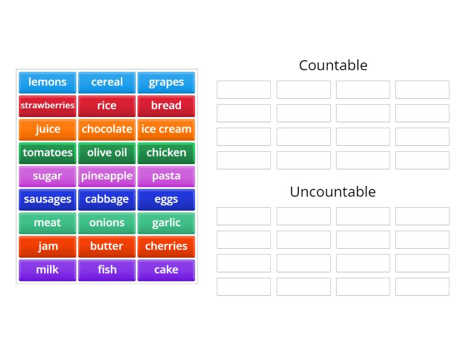Click the 'Uncountable' category heading

point(333,192)
